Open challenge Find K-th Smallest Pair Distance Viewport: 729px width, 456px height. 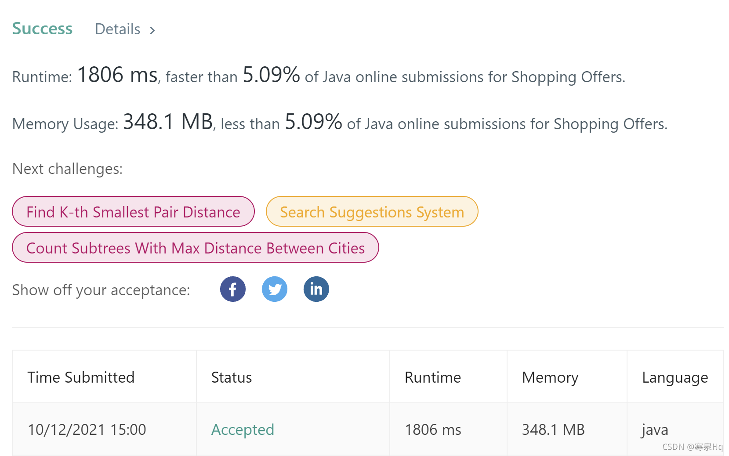[x=133, y=212]
